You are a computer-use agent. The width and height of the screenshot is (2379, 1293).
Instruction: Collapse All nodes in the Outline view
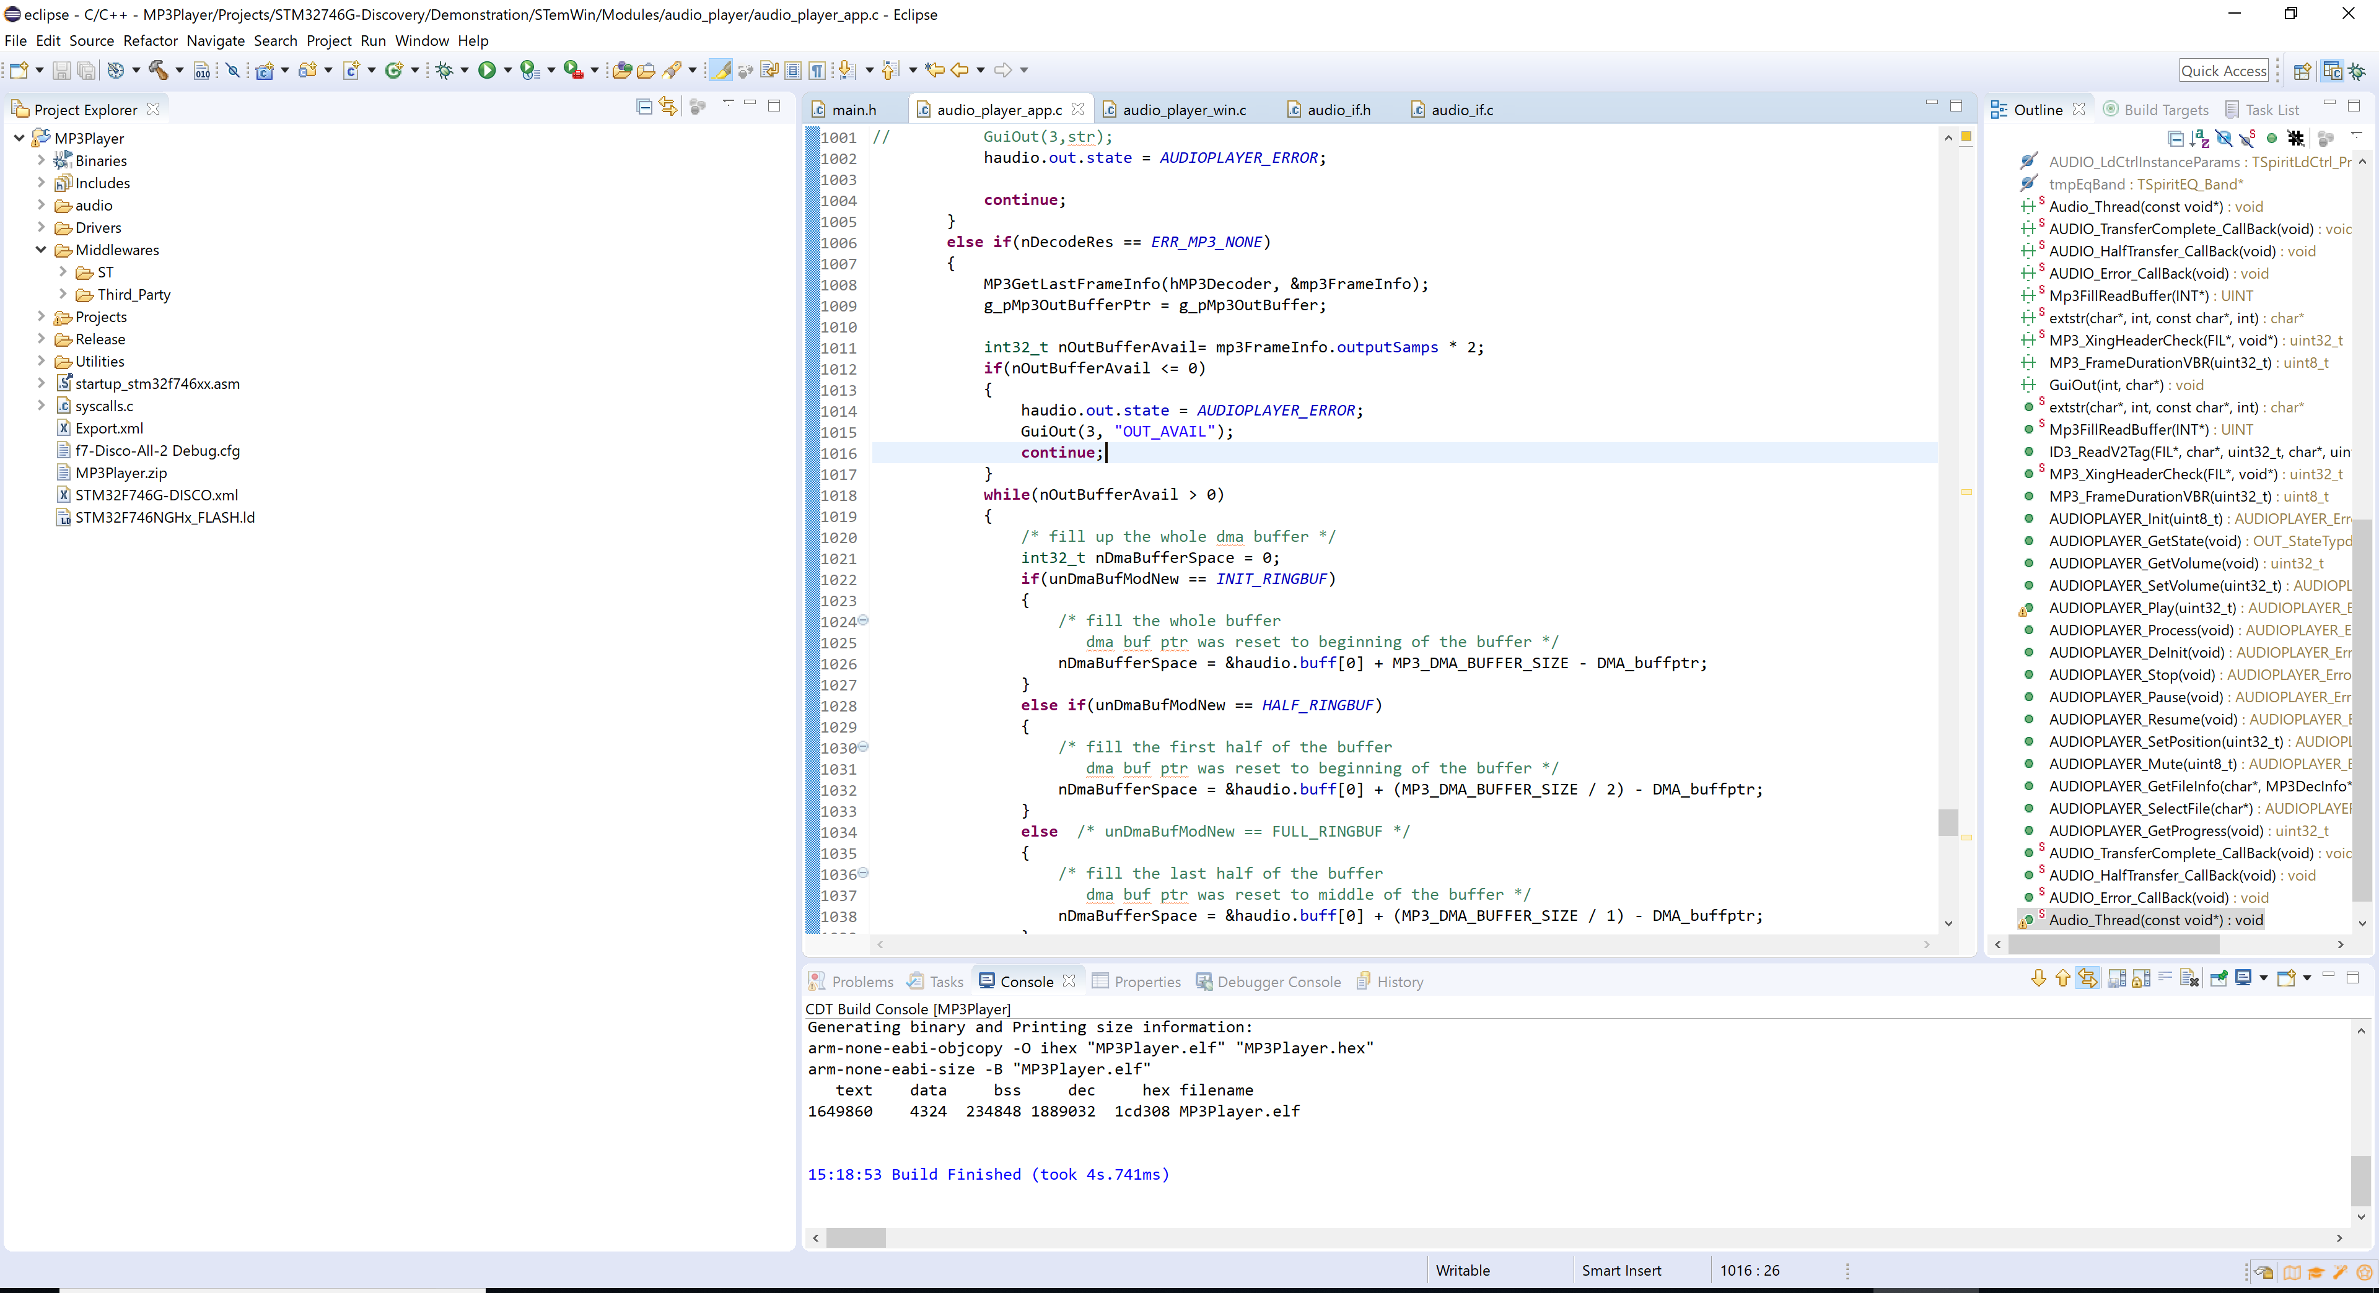pos(2176,139)
